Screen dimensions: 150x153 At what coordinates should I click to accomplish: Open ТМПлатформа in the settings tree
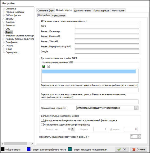tap(13, 15)
